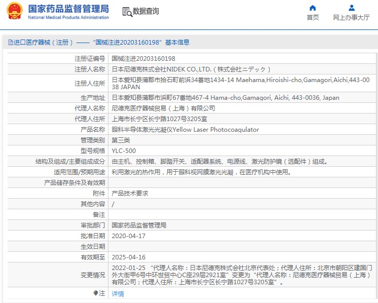Click the approval date 2020-04-17
The image size is (378, 303).
tap(128, 236)
